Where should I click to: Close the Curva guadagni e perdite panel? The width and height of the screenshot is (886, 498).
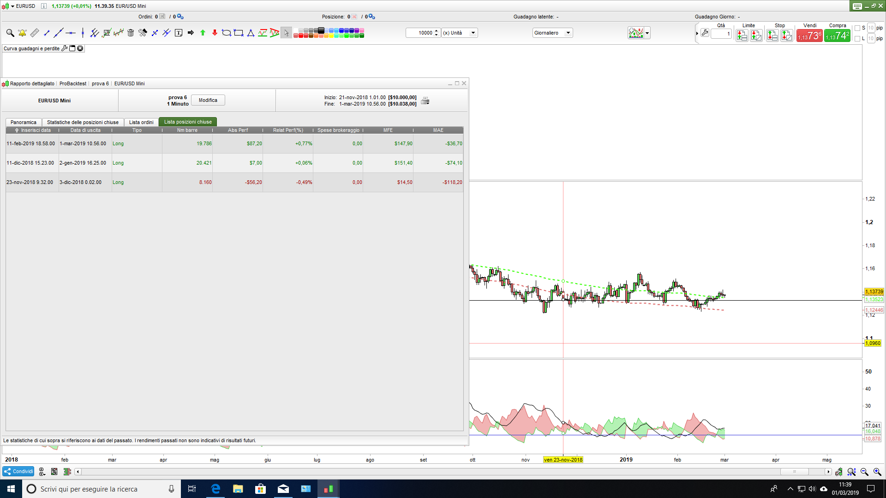[x=80, y=48]
